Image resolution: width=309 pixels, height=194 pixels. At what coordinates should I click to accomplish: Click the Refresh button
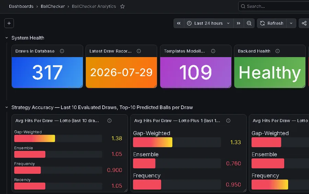272,23
